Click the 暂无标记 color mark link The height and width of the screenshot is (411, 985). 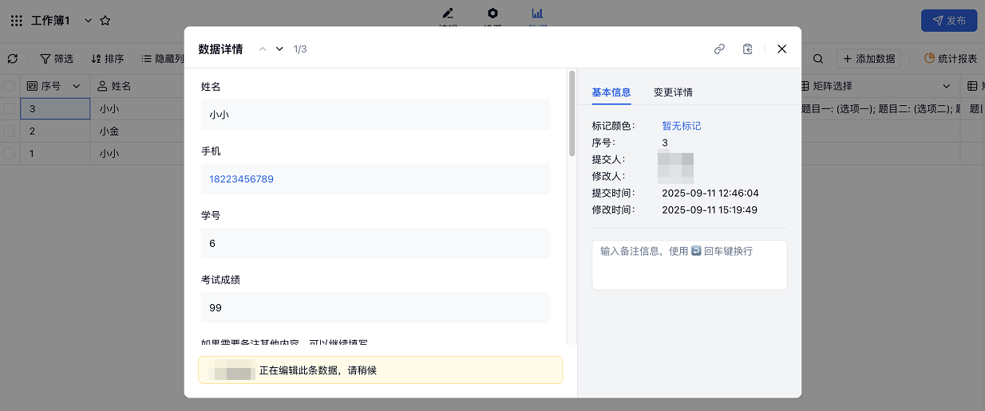(x=681, y=126)
